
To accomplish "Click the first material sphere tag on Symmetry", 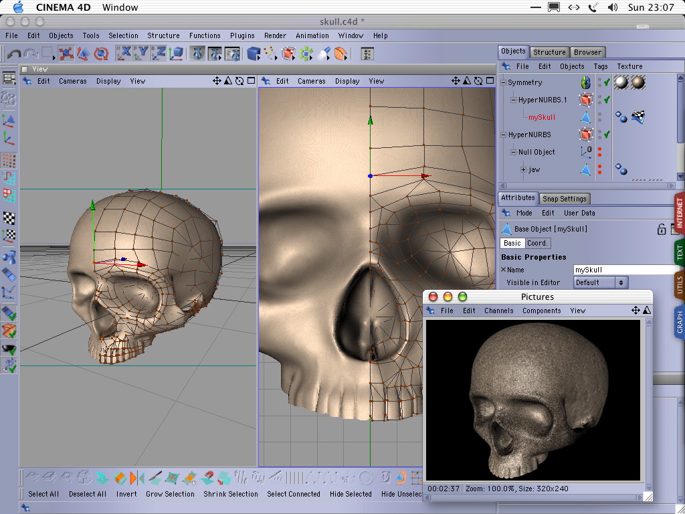I will 621,82.
